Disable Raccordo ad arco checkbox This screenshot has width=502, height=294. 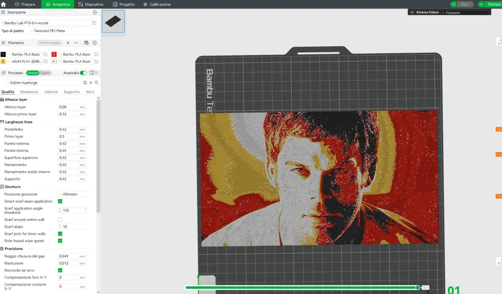click(60, 270)
